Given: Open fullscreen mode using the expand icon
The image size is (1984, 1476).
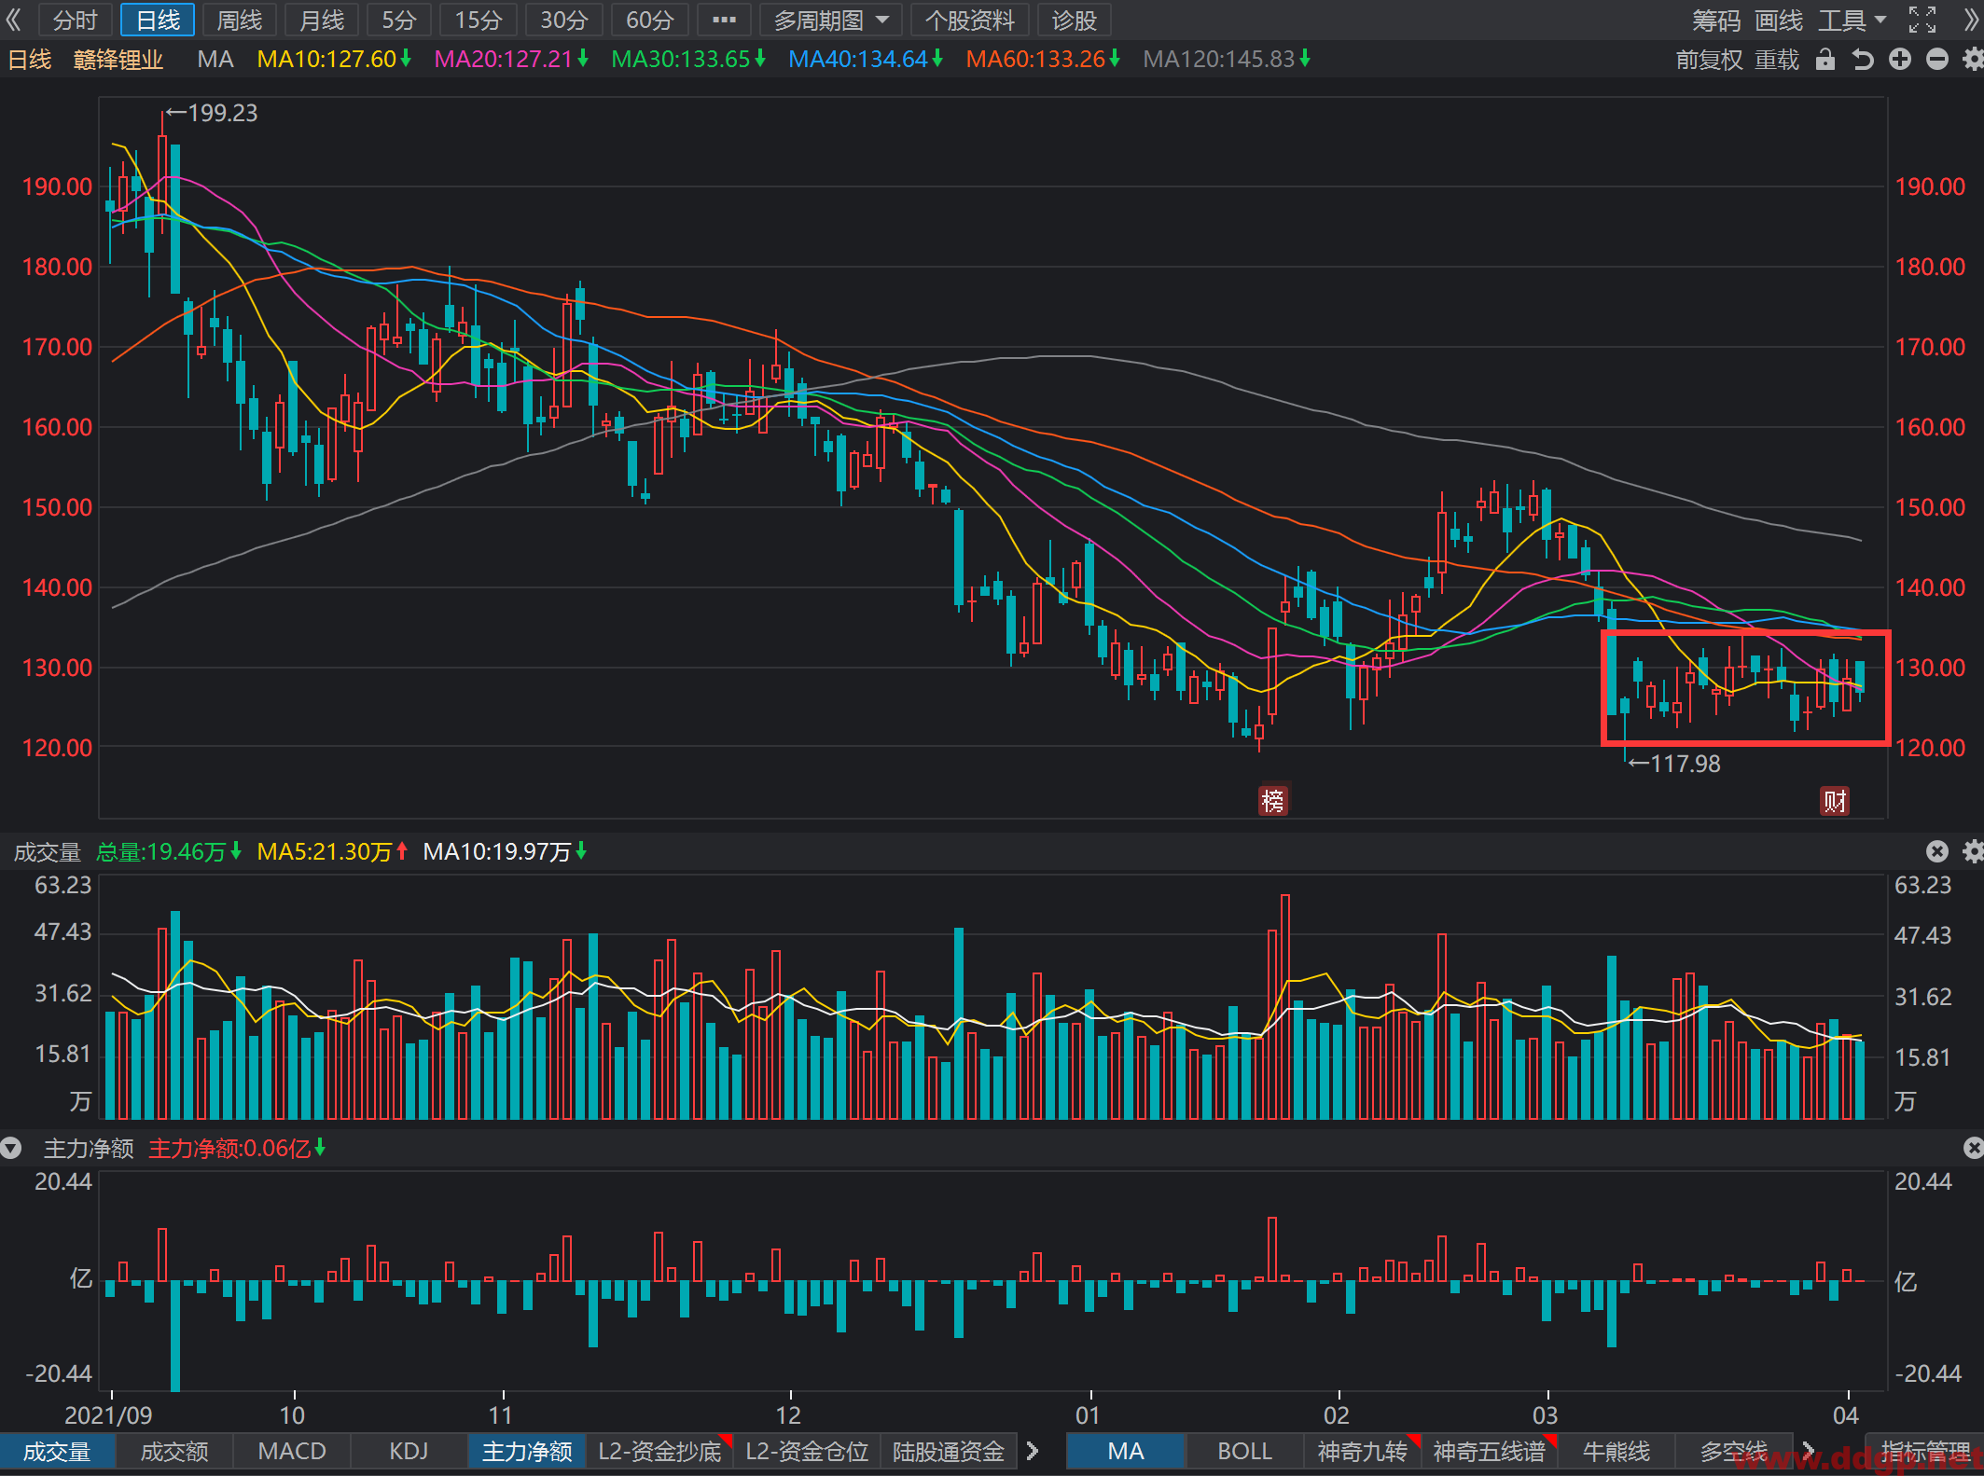Looking at the screenshot, I should point(1922,20).
